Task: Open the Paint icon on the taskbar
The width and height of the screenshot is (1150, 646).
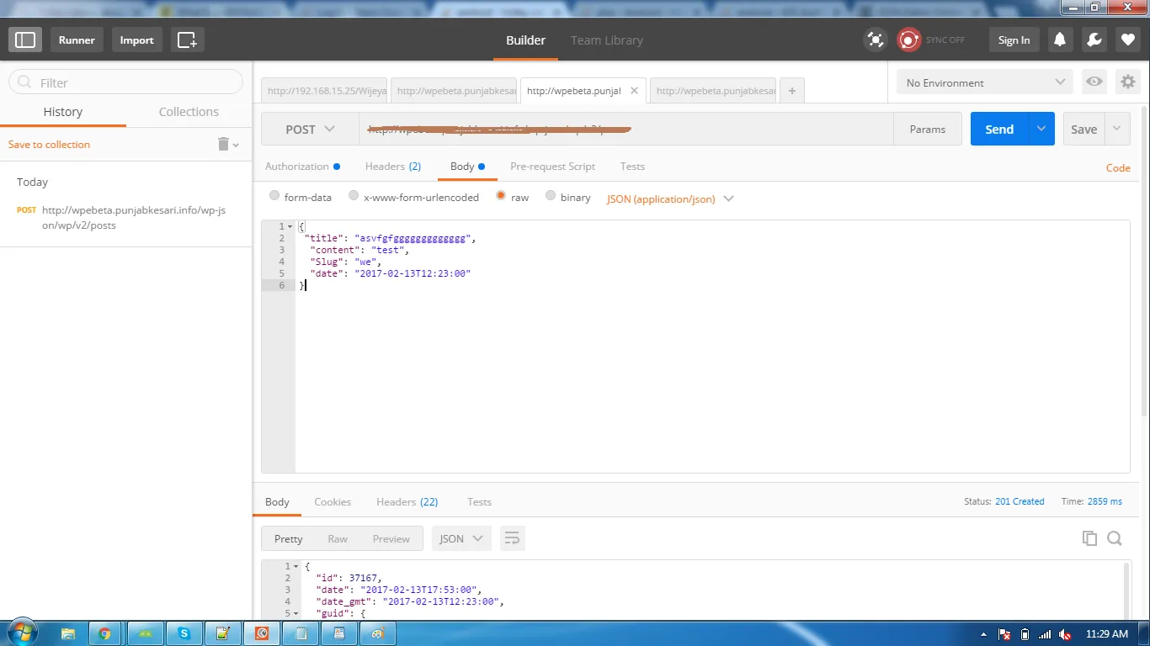Action: (378, 633)
